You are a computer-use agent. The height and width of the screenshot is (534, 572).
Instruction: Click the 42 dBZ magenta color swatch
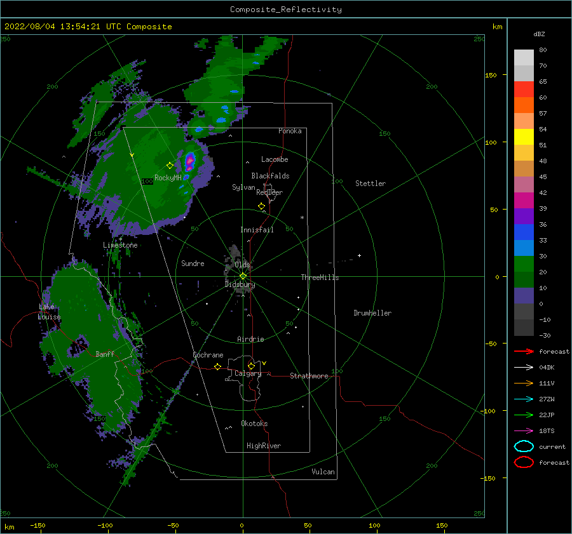click(x=524, y=200)
